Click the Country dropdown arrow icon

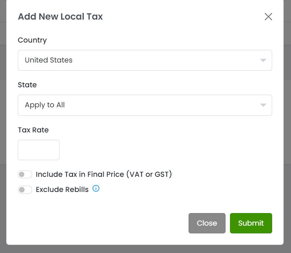pos(263,60)
